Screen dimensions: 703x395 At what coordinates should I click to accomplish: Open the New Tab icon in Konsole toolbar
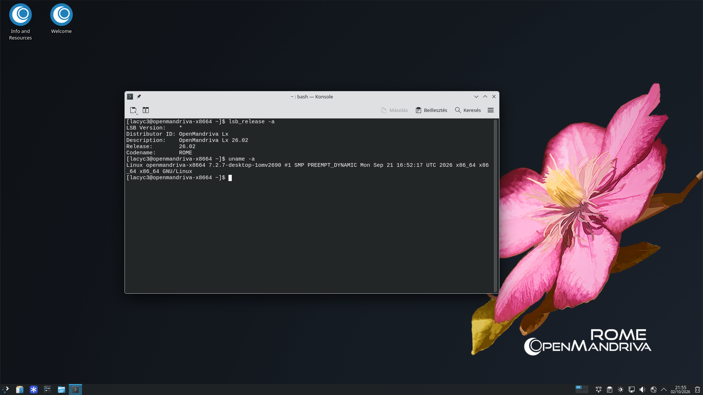(x=134, y=110)
